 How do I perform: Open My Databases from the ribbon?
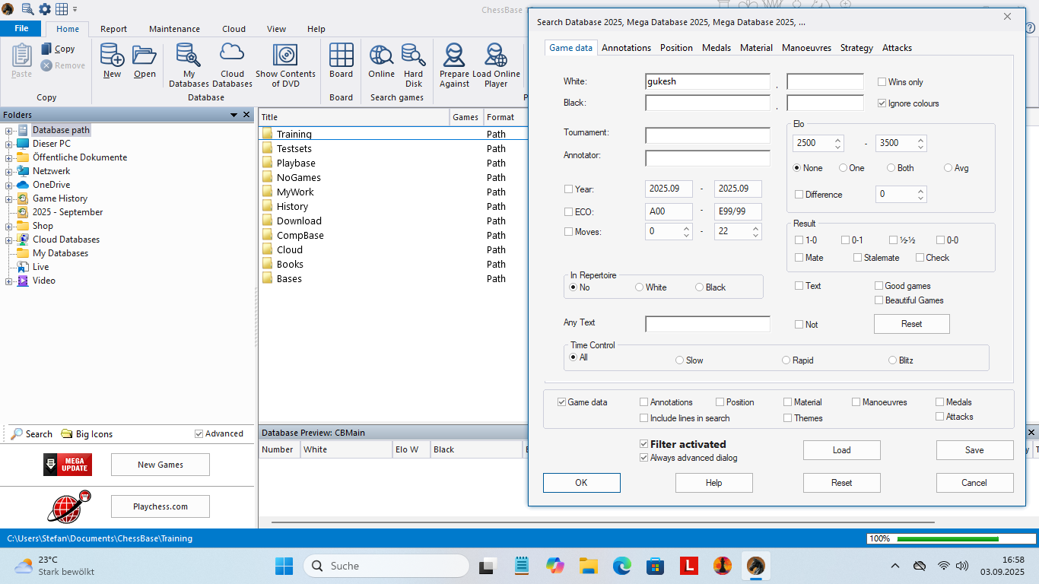pyautogui.click(x=189, y=65)
